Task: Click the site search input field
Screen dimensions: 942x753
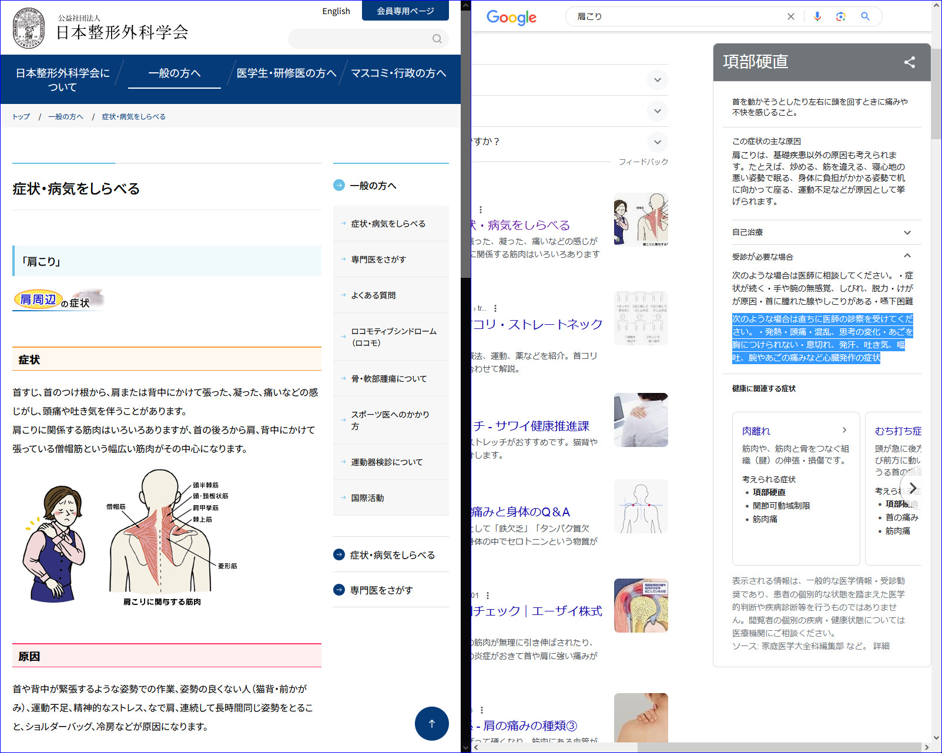Action: pos(360,39)
